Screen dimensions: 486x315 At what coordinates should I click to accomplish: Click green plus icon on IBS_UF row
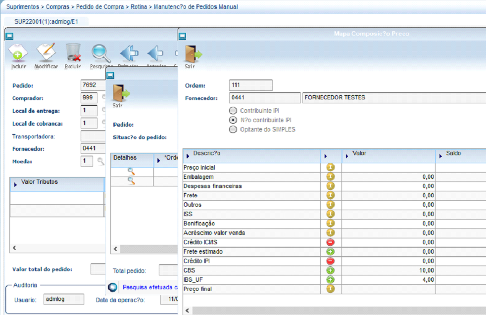coord(331,280)
